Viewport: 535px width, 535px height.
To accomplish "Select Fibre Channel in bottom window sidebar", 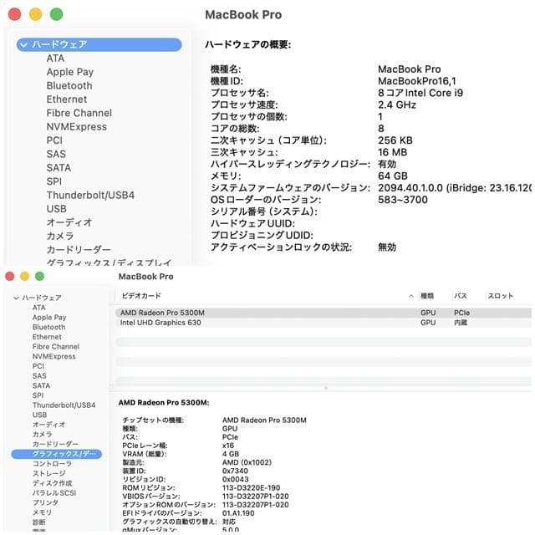I will 56,347.
